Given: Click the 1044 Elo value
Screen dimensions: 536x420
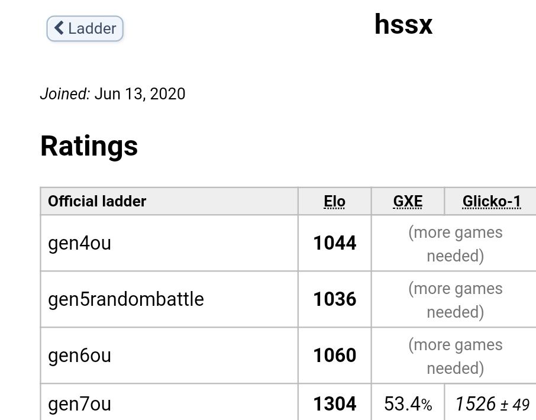Looking at the screenshot, I should coord(335,243).
